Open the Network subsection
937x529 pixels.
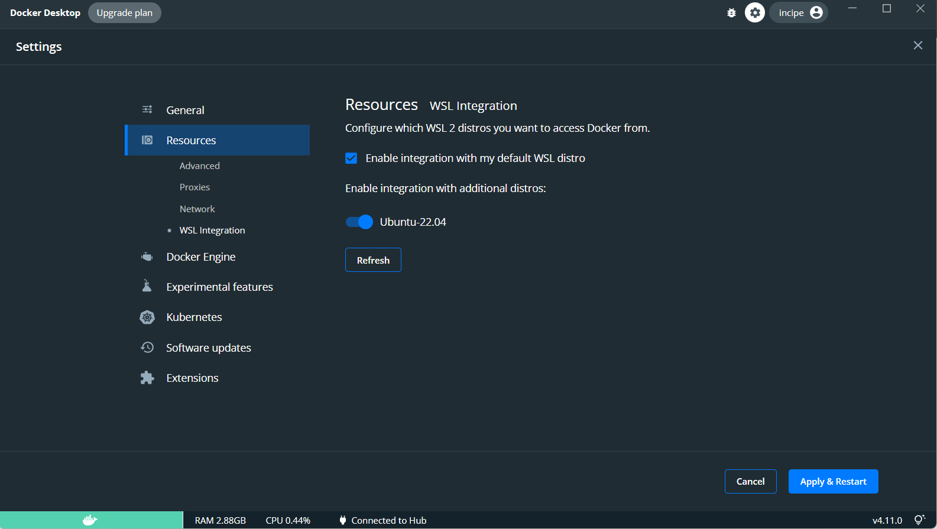point(197,209)
